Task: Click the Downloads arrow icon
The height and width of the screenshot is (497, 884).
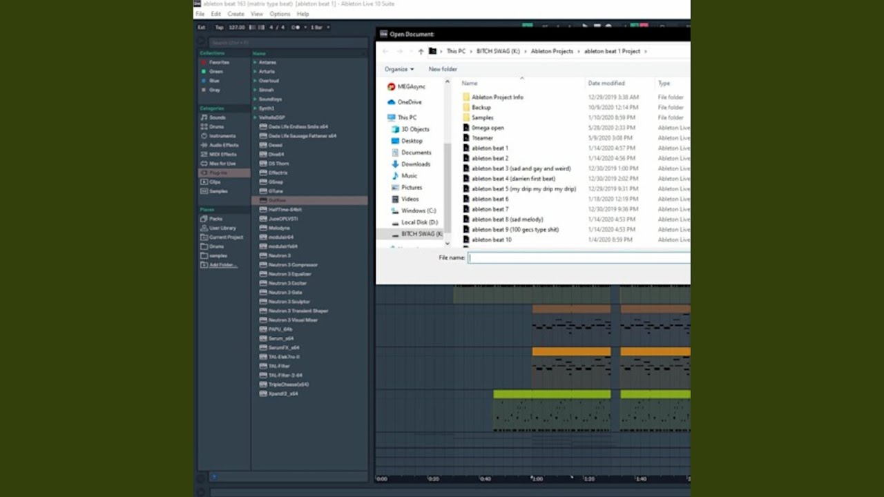Action: pos(395,164)
